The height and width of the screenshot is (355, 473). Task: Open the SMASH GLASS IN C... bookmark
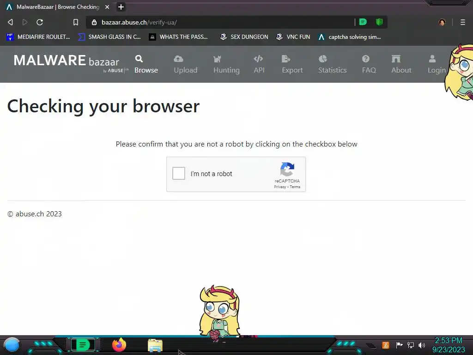coord(109,37)
